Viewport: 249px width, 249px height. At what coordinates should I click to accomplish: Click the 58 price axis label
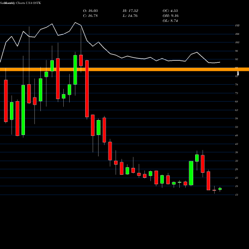point(237,119)
